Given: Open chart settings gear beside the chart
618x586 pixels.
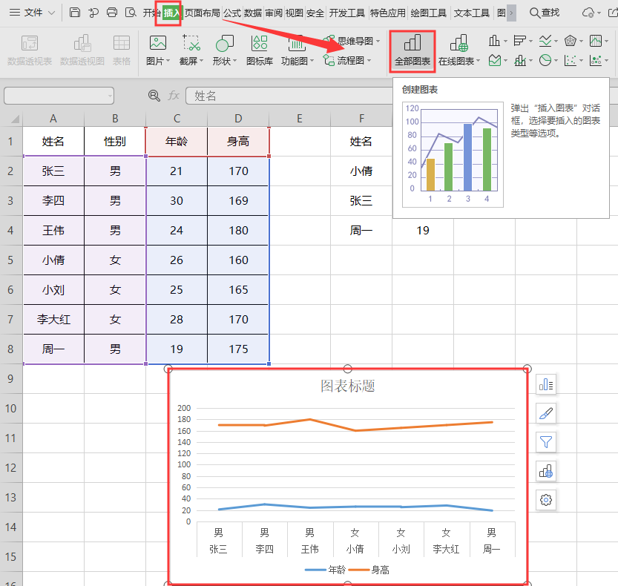Looking at the screenshot, I should [x=546, y=500].
